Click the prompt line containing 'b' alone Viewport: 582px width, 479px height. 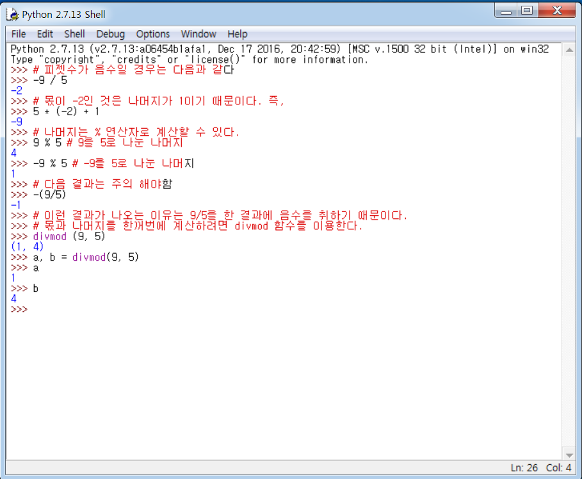tap(24, 289)
